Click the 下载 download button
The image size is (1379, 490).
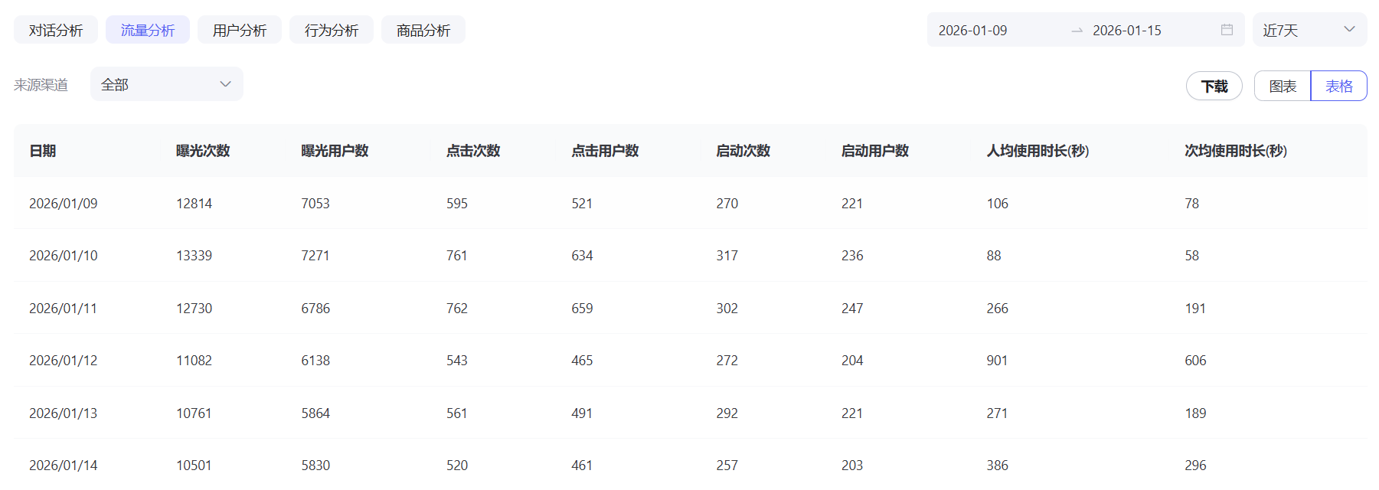[1214, 86]
